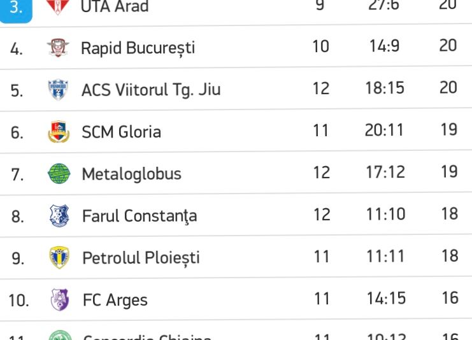This screenshot has height=340, width=472.
Task: View the FC Arges team page
Action: point(115,300)
